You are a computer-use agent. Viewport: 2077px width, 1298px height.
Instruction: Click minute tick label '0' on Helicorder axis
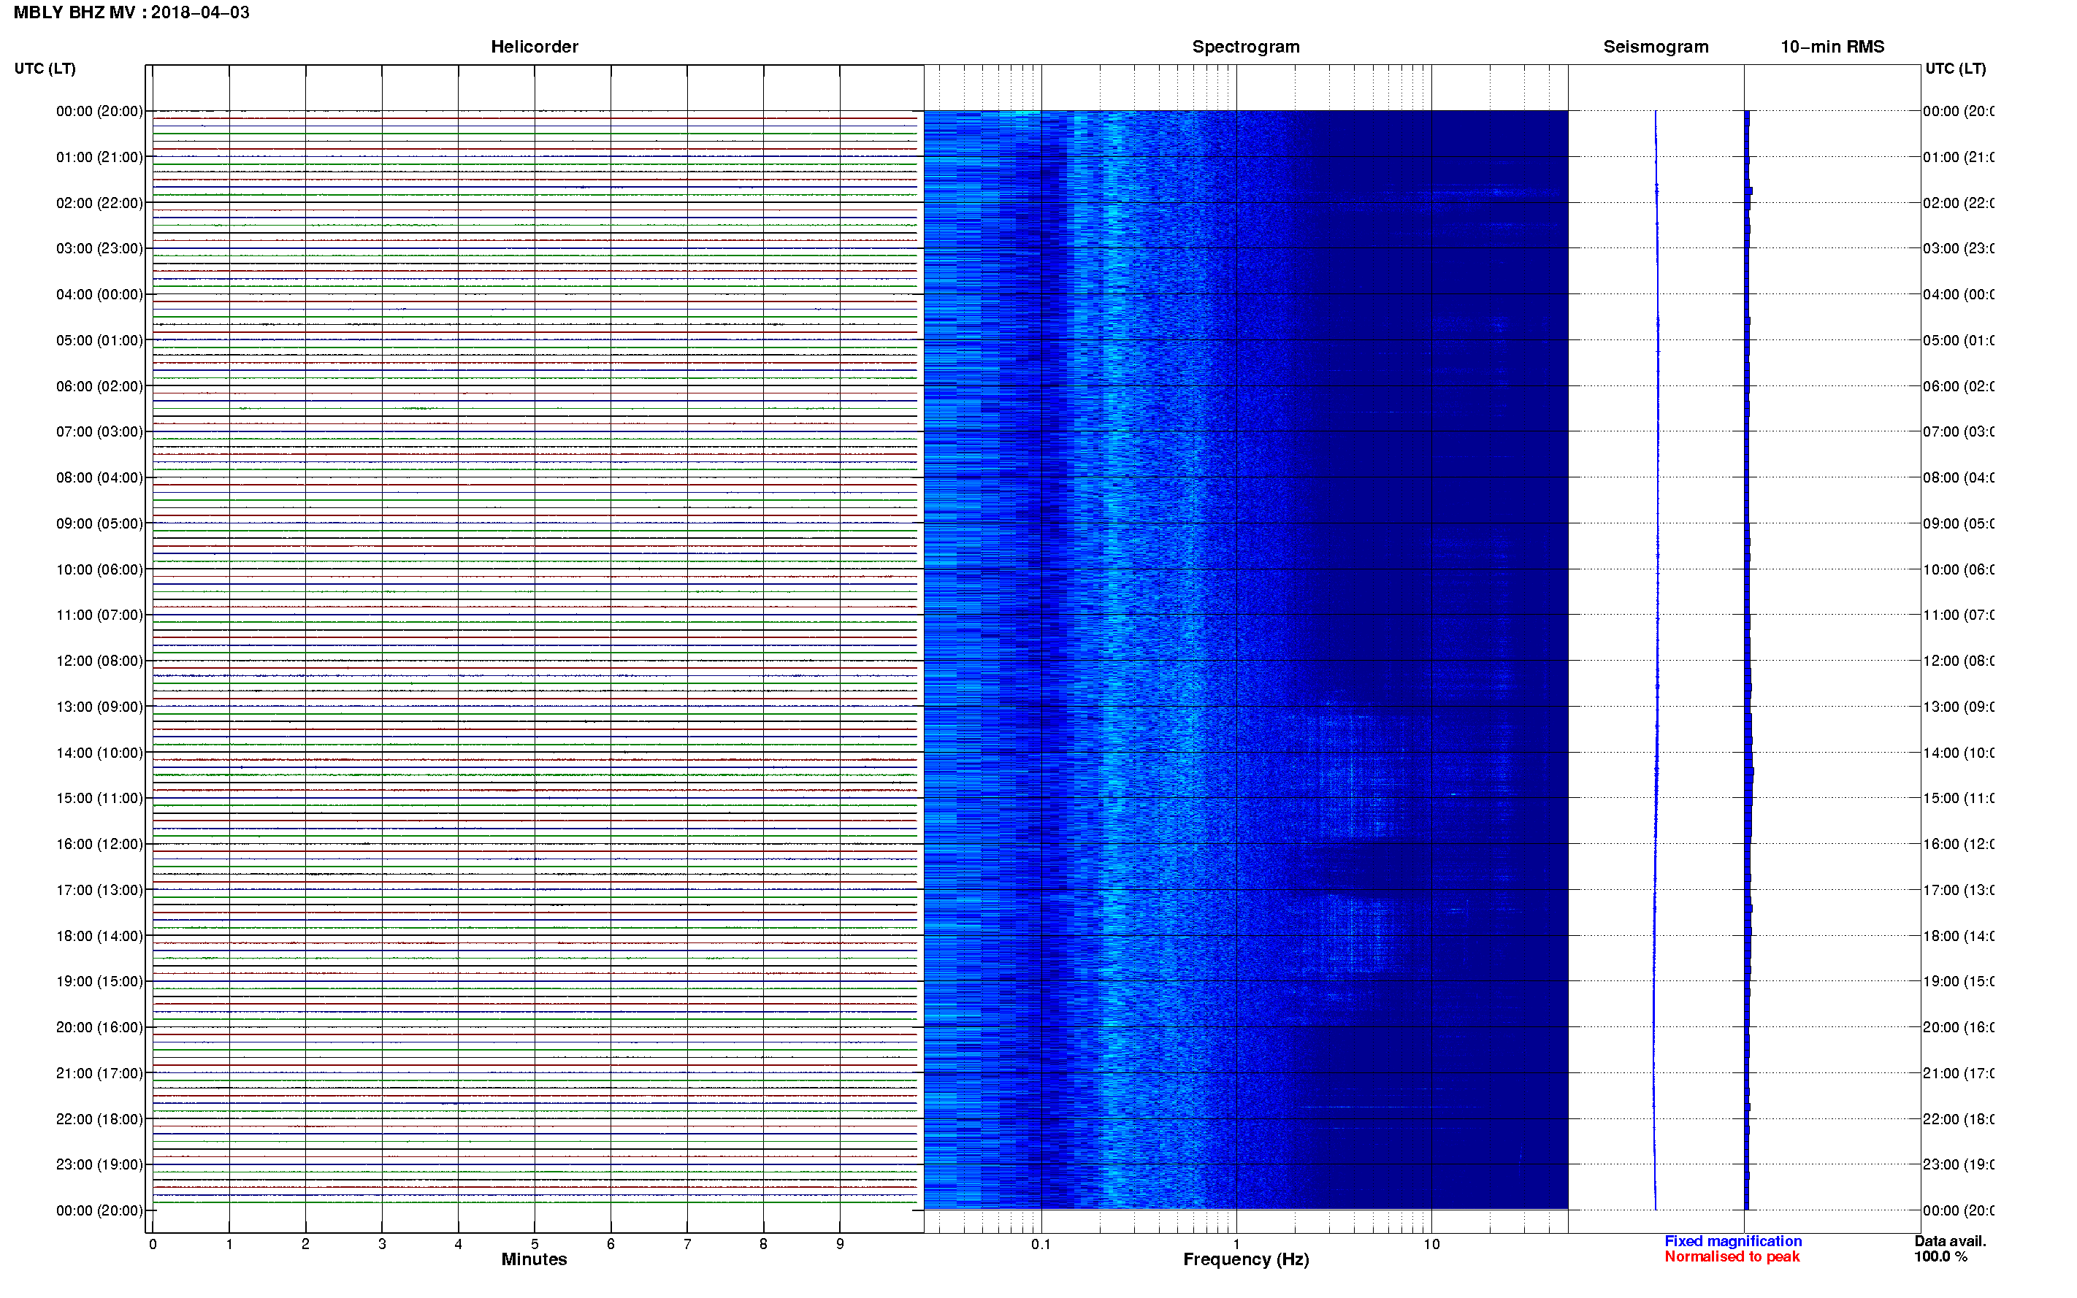(x=153, y=1245)
